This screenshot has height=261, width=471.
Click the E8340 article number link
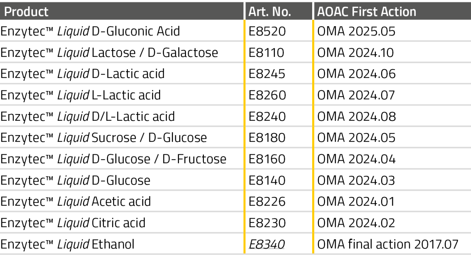coord(266,244)
